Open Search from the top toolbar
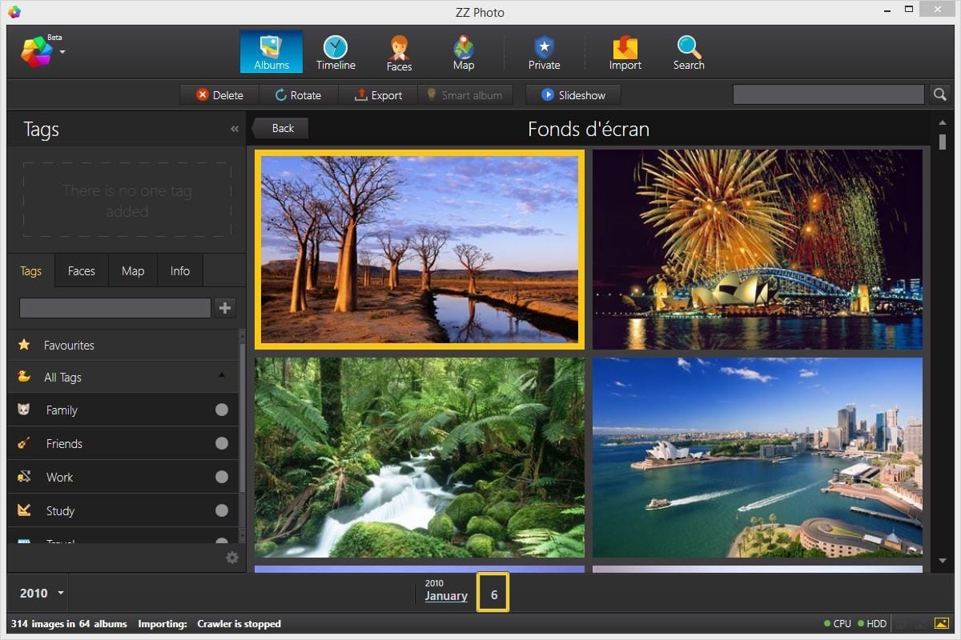This screenshot has width=961, height=640. [x=689, y=52]
